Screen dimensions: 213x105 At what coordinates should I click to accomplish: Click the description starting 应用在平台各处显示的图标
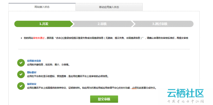(68, 76)
